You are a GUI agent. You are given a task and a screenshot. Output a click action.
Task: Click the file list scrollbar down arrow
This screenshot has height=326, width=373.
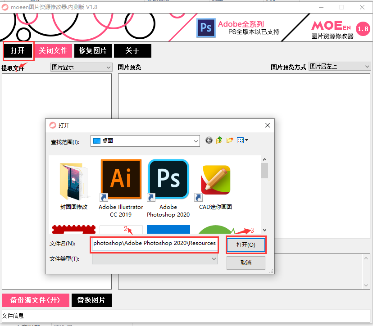(265, 230)
